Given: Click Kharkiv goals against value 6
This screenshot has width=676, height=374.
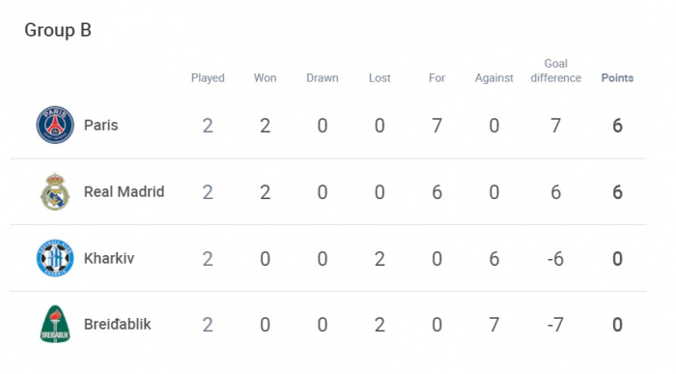Looking at the screenshot, I should (x=494, y=259).
